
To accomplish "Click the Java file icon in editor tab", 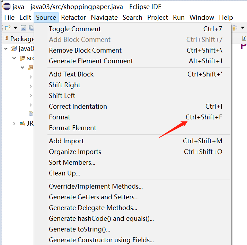I will (244, 38).
